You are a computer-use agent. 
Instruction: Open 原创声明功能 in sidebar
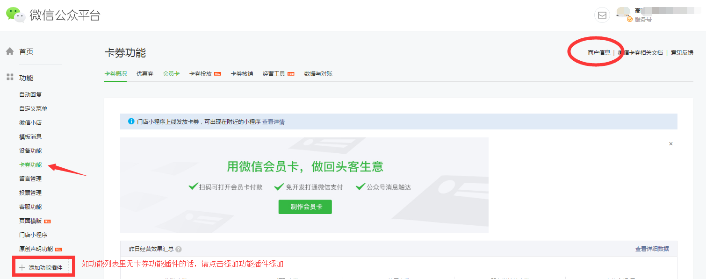pos(36,249)
